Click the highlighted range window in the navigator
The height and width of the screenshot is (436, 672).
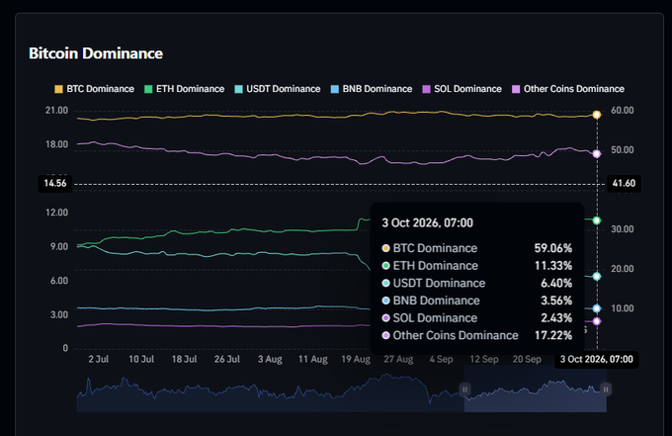[x=536, y=390]
